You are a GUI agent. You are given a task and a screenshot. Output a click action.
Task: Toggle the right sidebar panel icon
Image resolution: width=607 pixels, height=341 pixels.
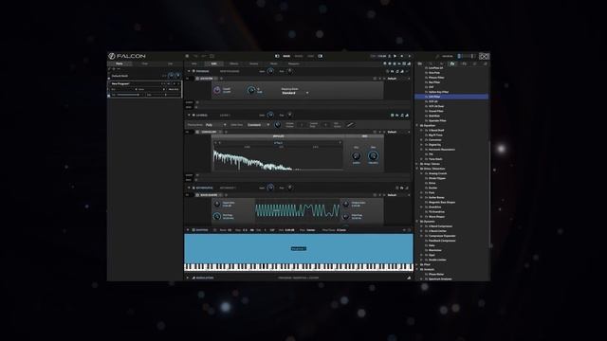tap(321, 56)
